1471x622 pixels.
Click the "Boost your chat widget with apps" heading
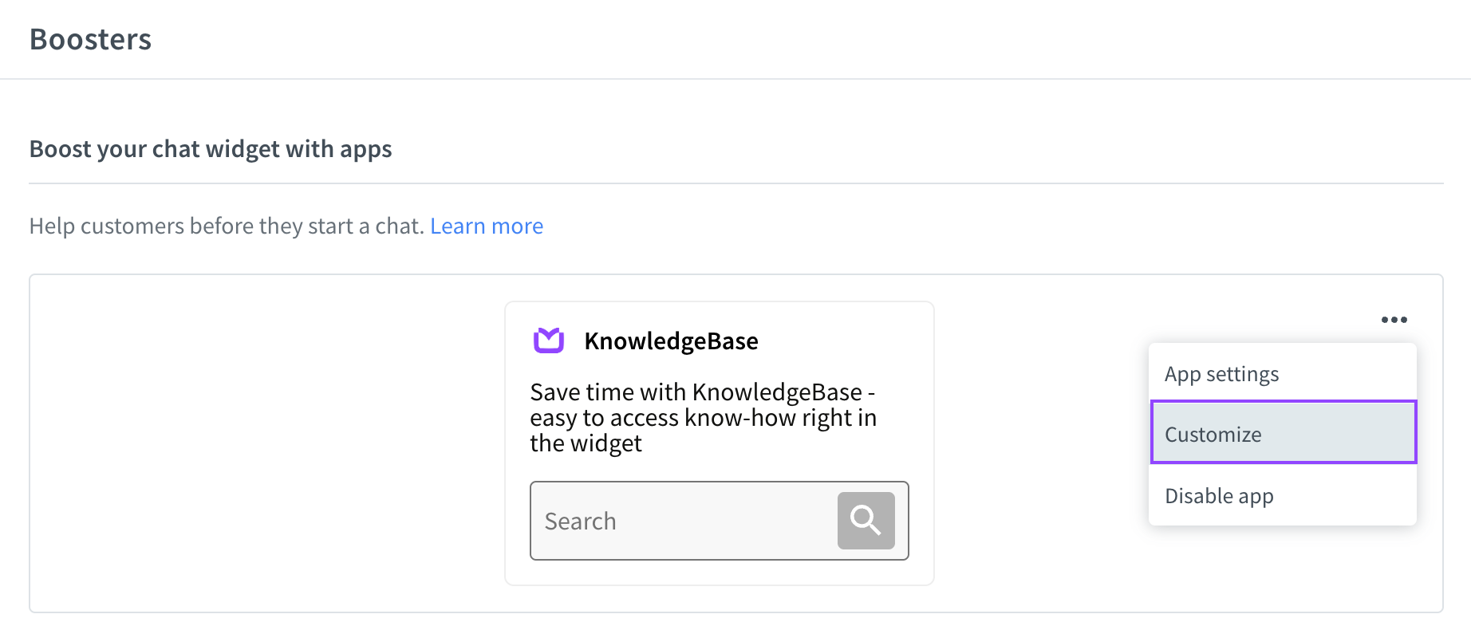coord(211,149)
